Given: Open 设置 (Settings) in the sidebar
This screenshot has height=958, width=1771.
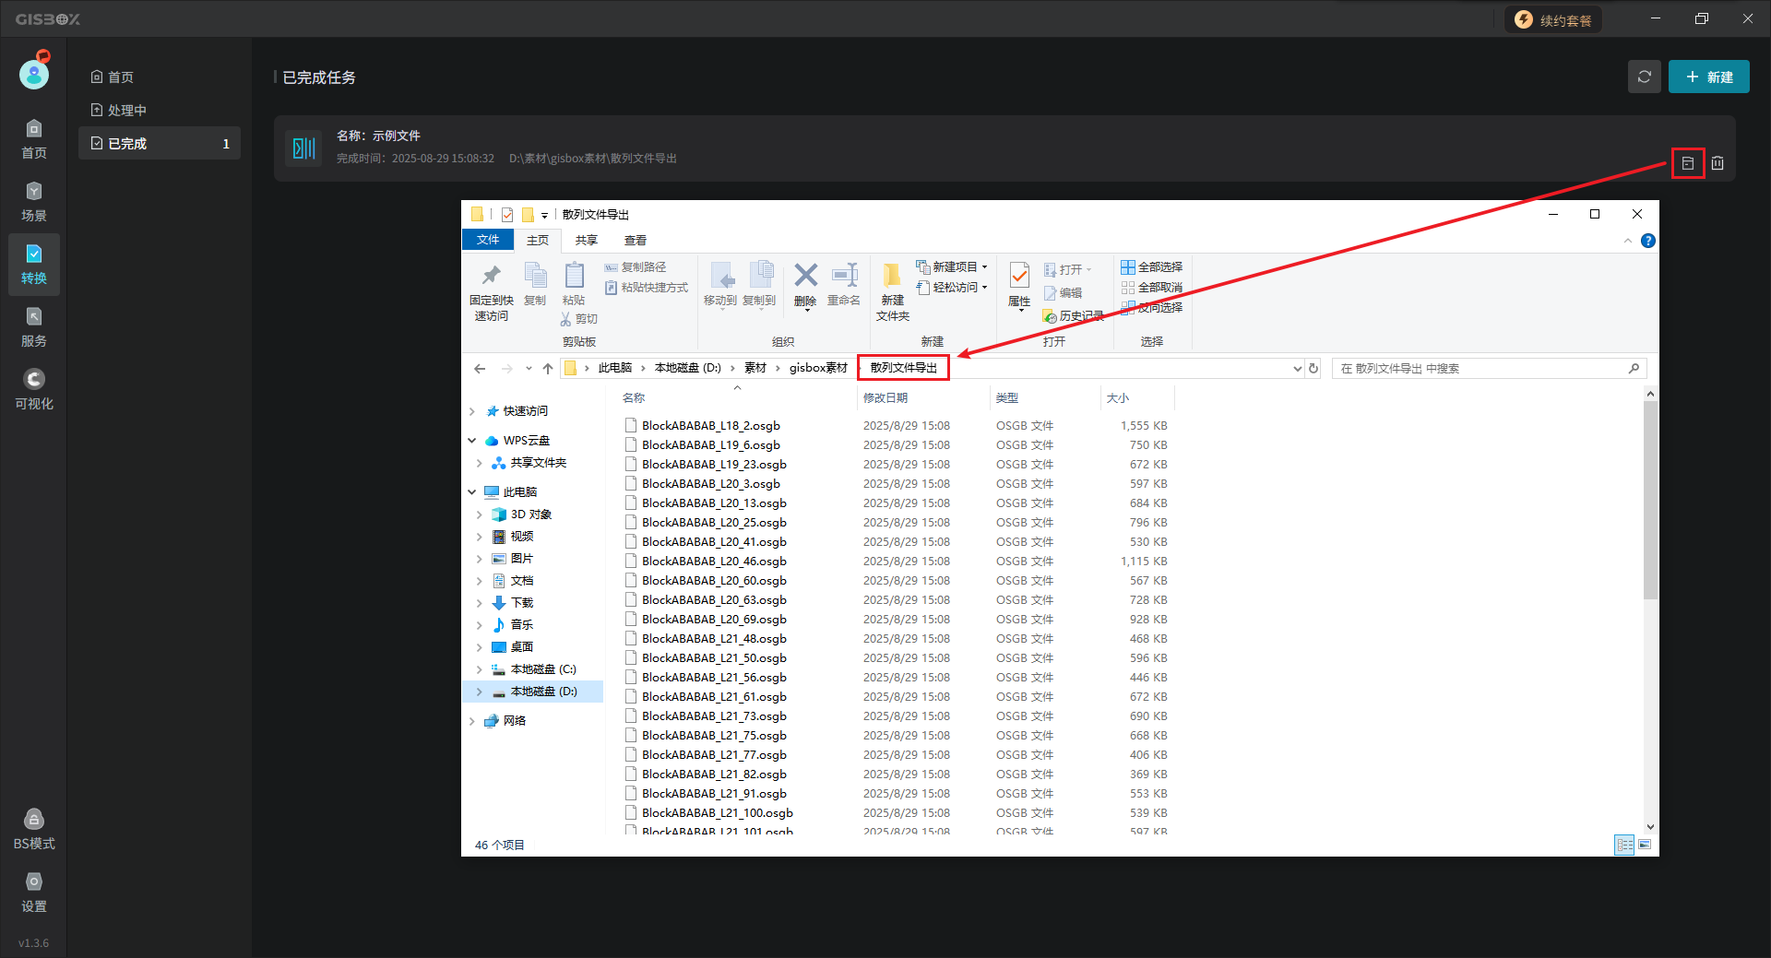Looking at the screenshot, I should pos(34,892).
